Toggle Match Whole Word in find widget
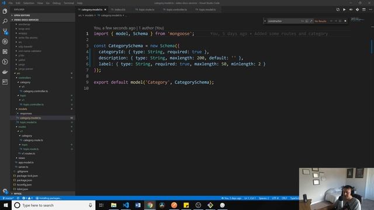This screenshot has height=210, width=374. (307, 21)
